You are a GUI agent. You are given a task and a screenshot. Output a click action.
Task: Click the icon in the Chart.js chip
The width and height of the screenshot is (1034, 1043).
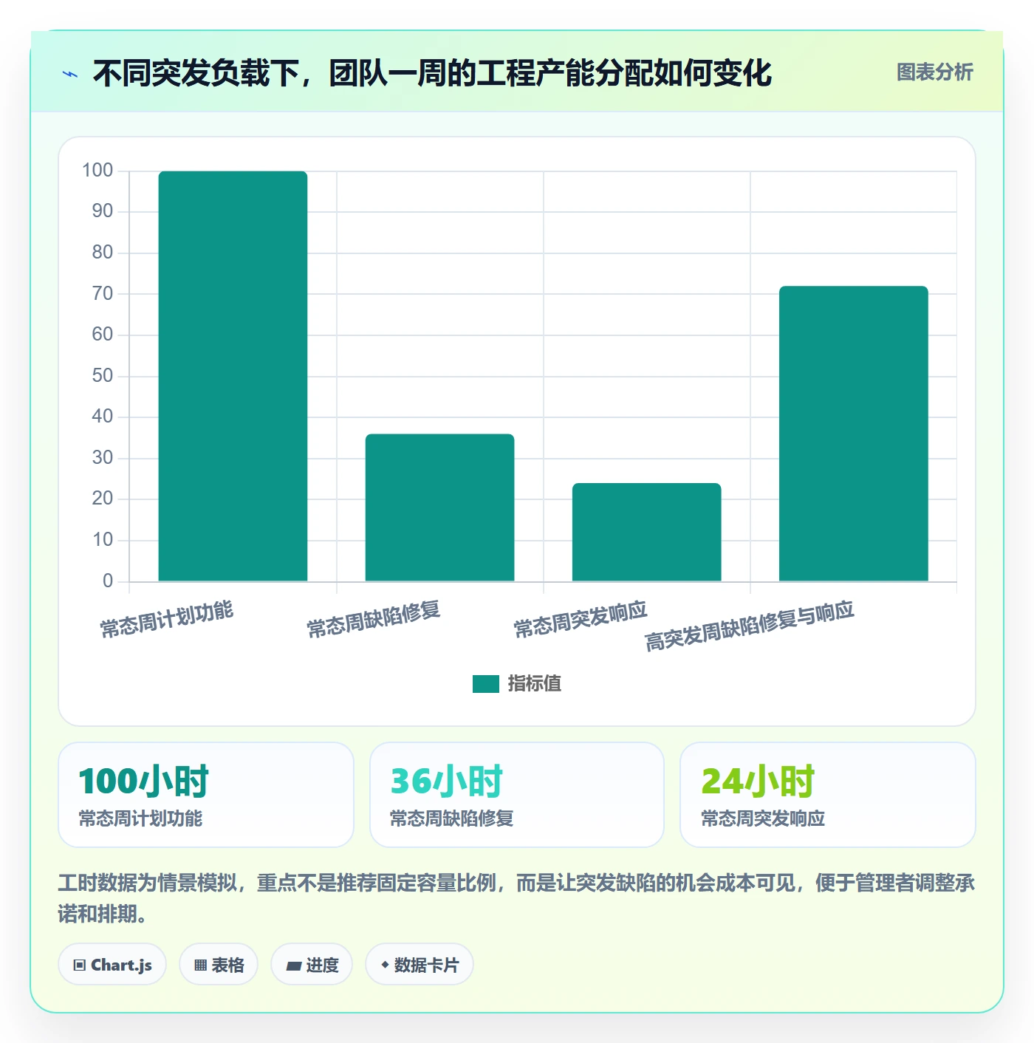tap(80, 965)
